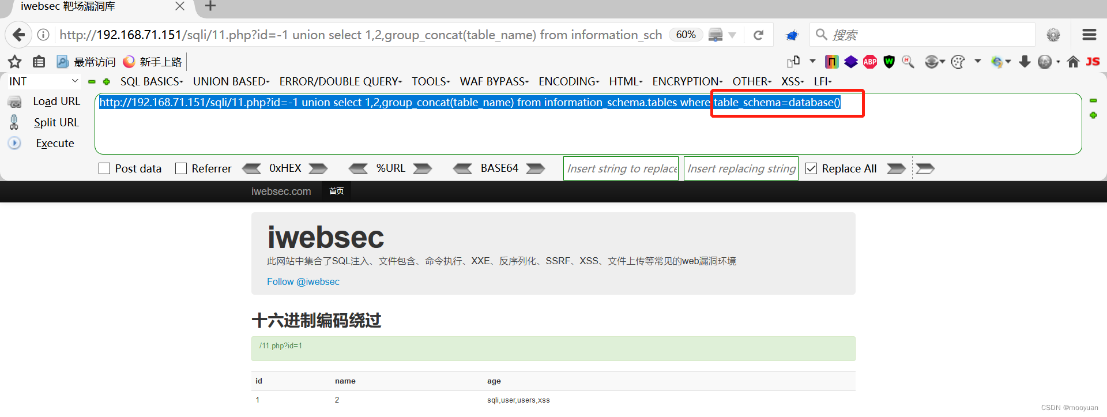
Task: Expand the ERROR/DOUBLE QUERY menu
Action: coord(341,81)
